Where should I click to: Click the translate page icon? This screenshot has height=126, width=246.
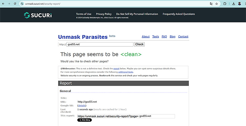211,4
